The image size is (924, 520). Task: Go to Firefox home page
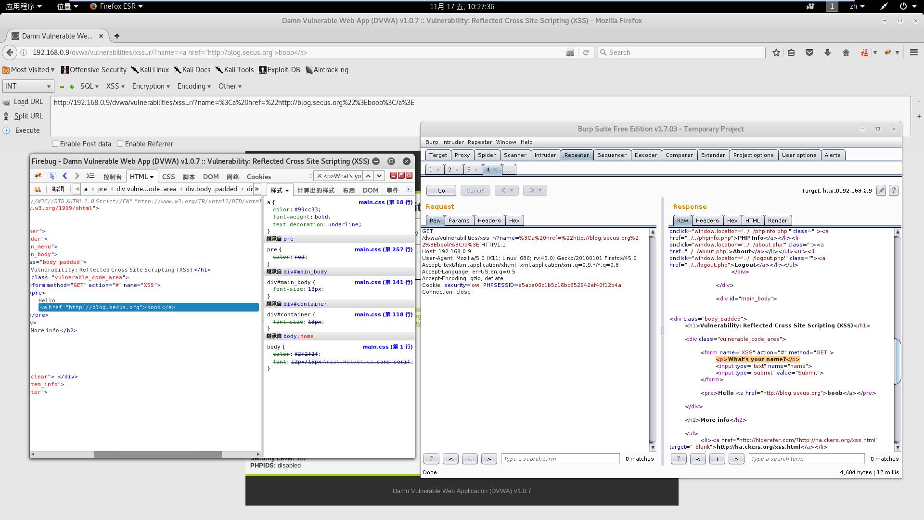846,52
